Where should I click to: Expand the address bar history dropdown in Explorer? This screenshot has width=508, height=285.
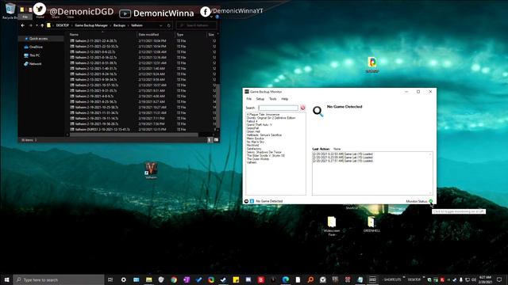(x=160, y=25)
